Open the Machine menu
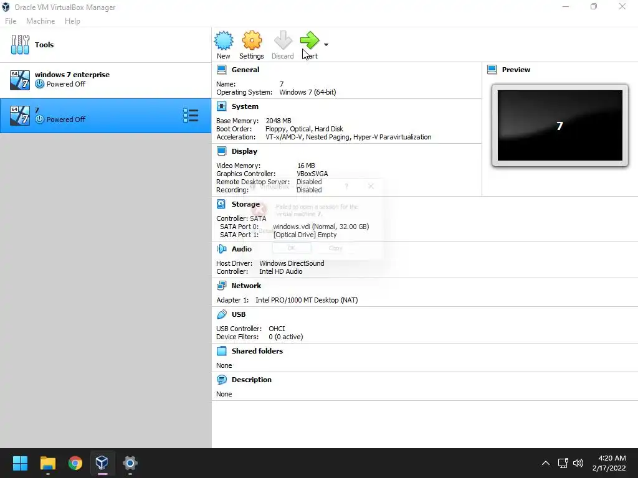 coord(40,21)
